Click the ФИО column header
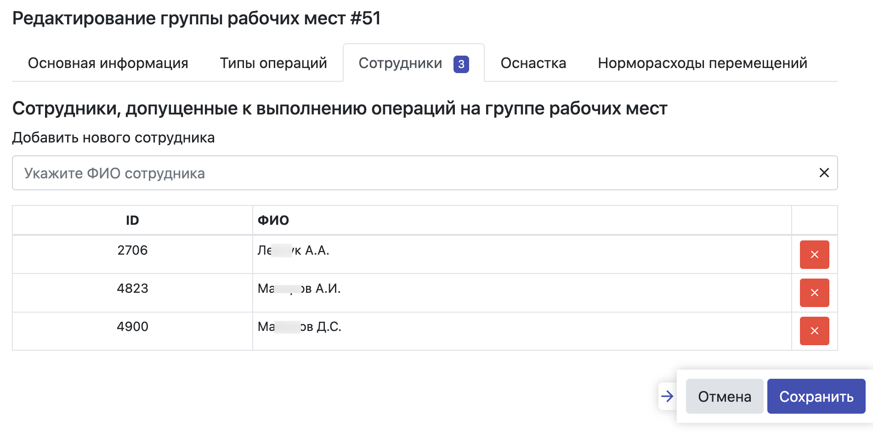The height and width of the screenshot is (433, 873). (273, 220)
